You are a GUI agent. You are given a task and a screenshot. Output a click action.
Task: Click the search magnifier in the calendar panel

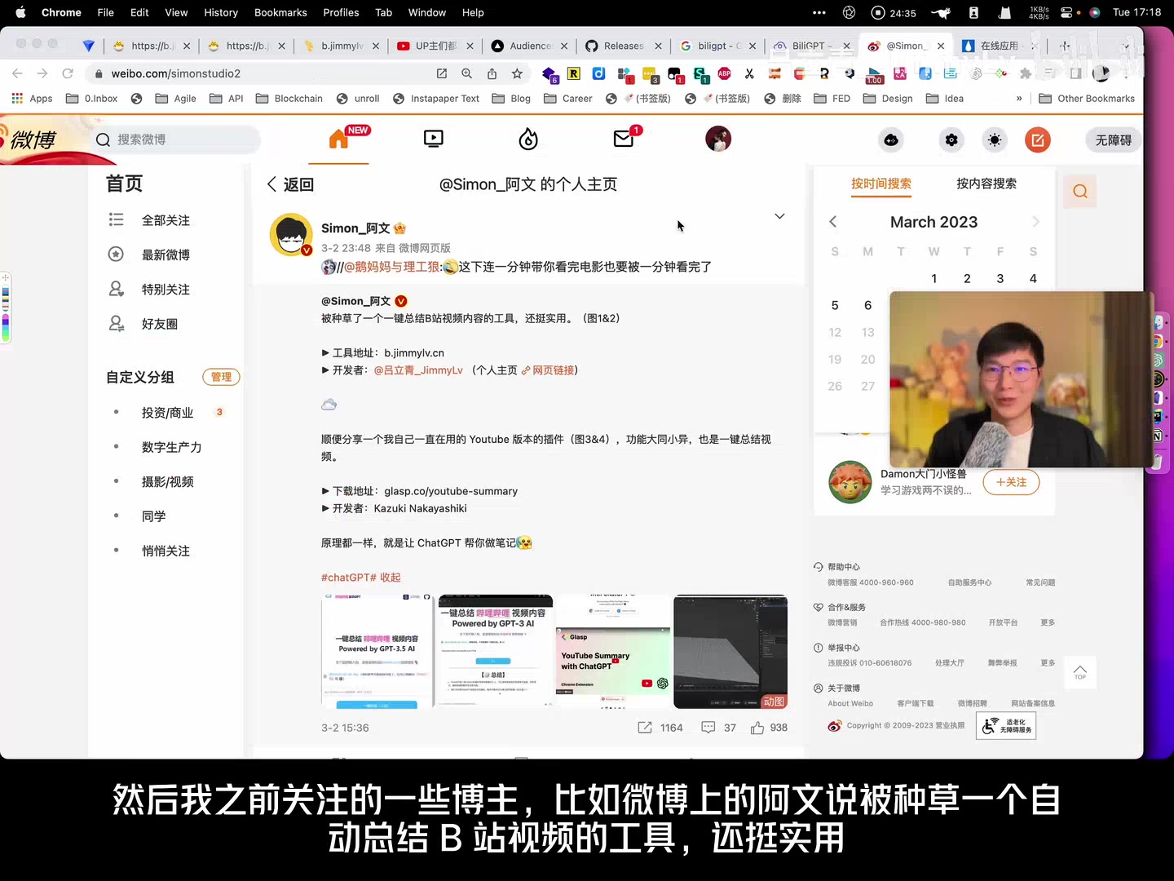click(1079, 190)
